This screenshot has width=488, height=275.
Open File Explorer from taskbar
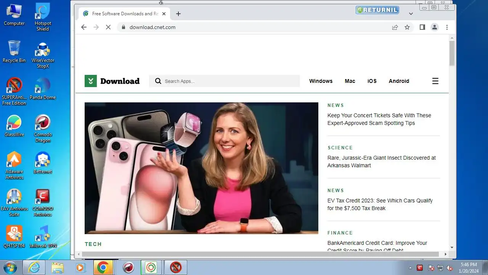(58, 267)
